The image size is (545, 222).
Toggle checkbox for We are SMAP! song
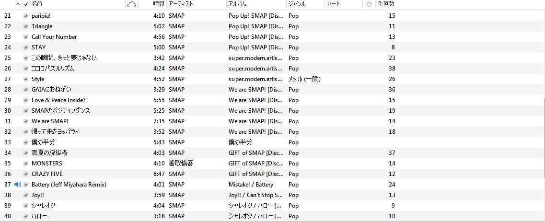[x=26, y=121]
